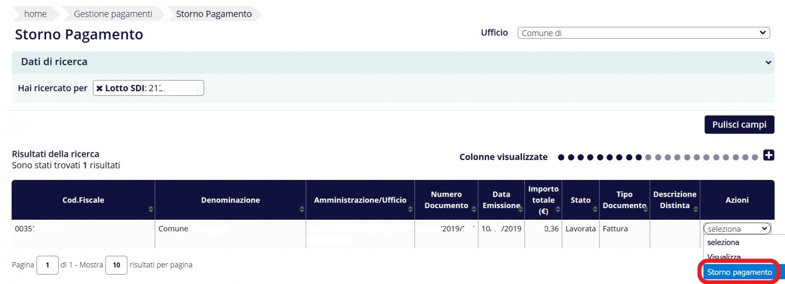Toggle the last column visibility dot
Viewport: 785px width, 284px height.
point(755,157)
